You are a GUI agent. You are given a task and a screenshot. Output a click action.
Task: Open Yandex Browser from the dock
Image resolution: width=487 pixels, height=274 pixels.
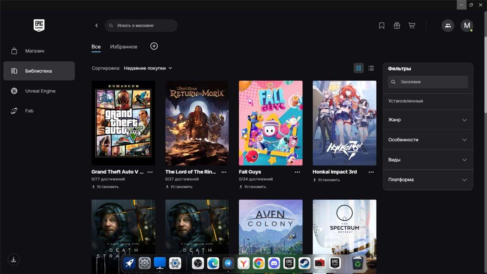click(243, 263)
